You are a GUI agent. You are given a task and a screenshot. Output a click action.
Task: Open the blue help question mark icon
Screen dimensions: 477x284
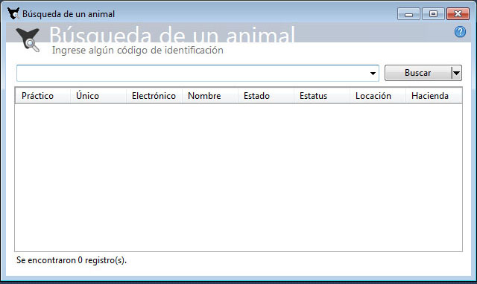pyautogui.click(x=460, y=31)
